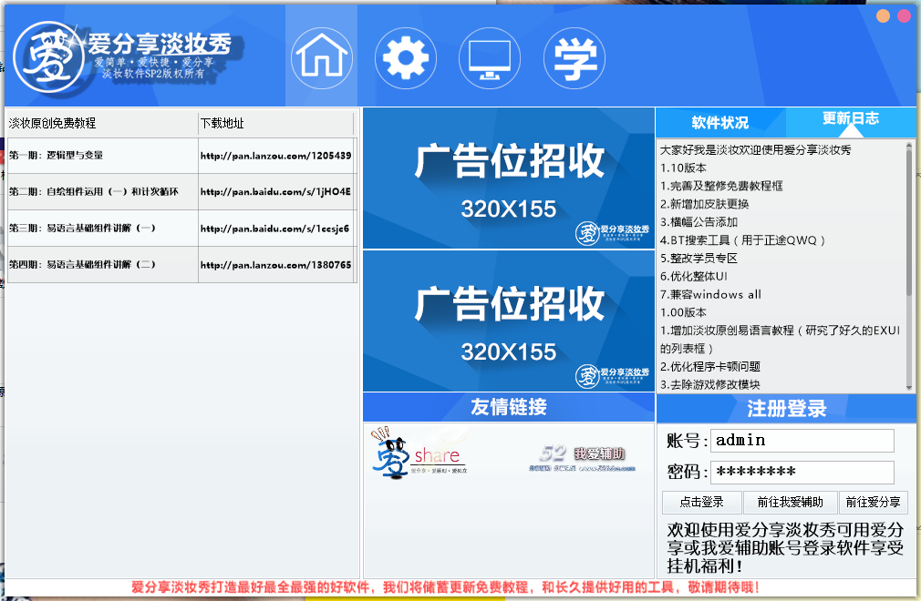Click log line 1.10版本
This screenshot has height=601, width=921.
(684, 168)
